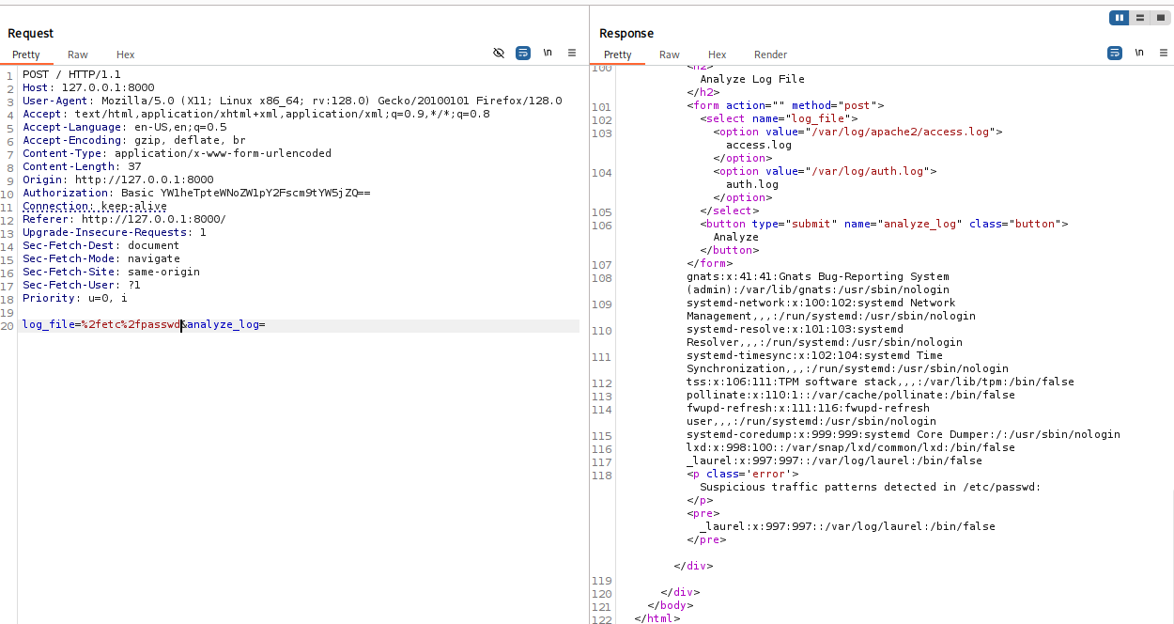Click the closing </body> tag line
Screen dimensions: 1174x624
click(670, 606)
